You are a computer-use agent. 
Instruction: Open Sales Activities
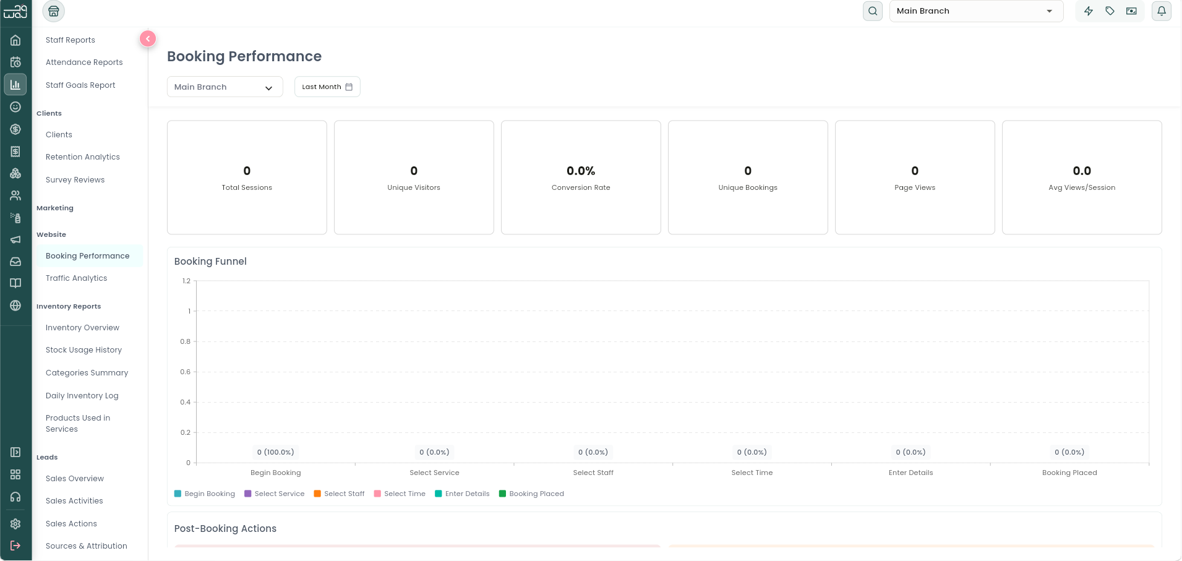74,501
